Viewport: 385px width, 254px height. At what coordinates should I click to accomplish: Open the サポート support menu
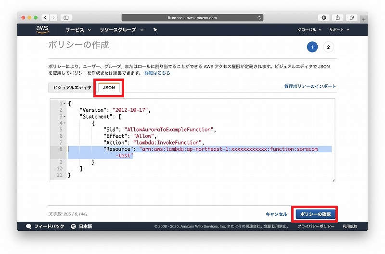pos(339,30)
